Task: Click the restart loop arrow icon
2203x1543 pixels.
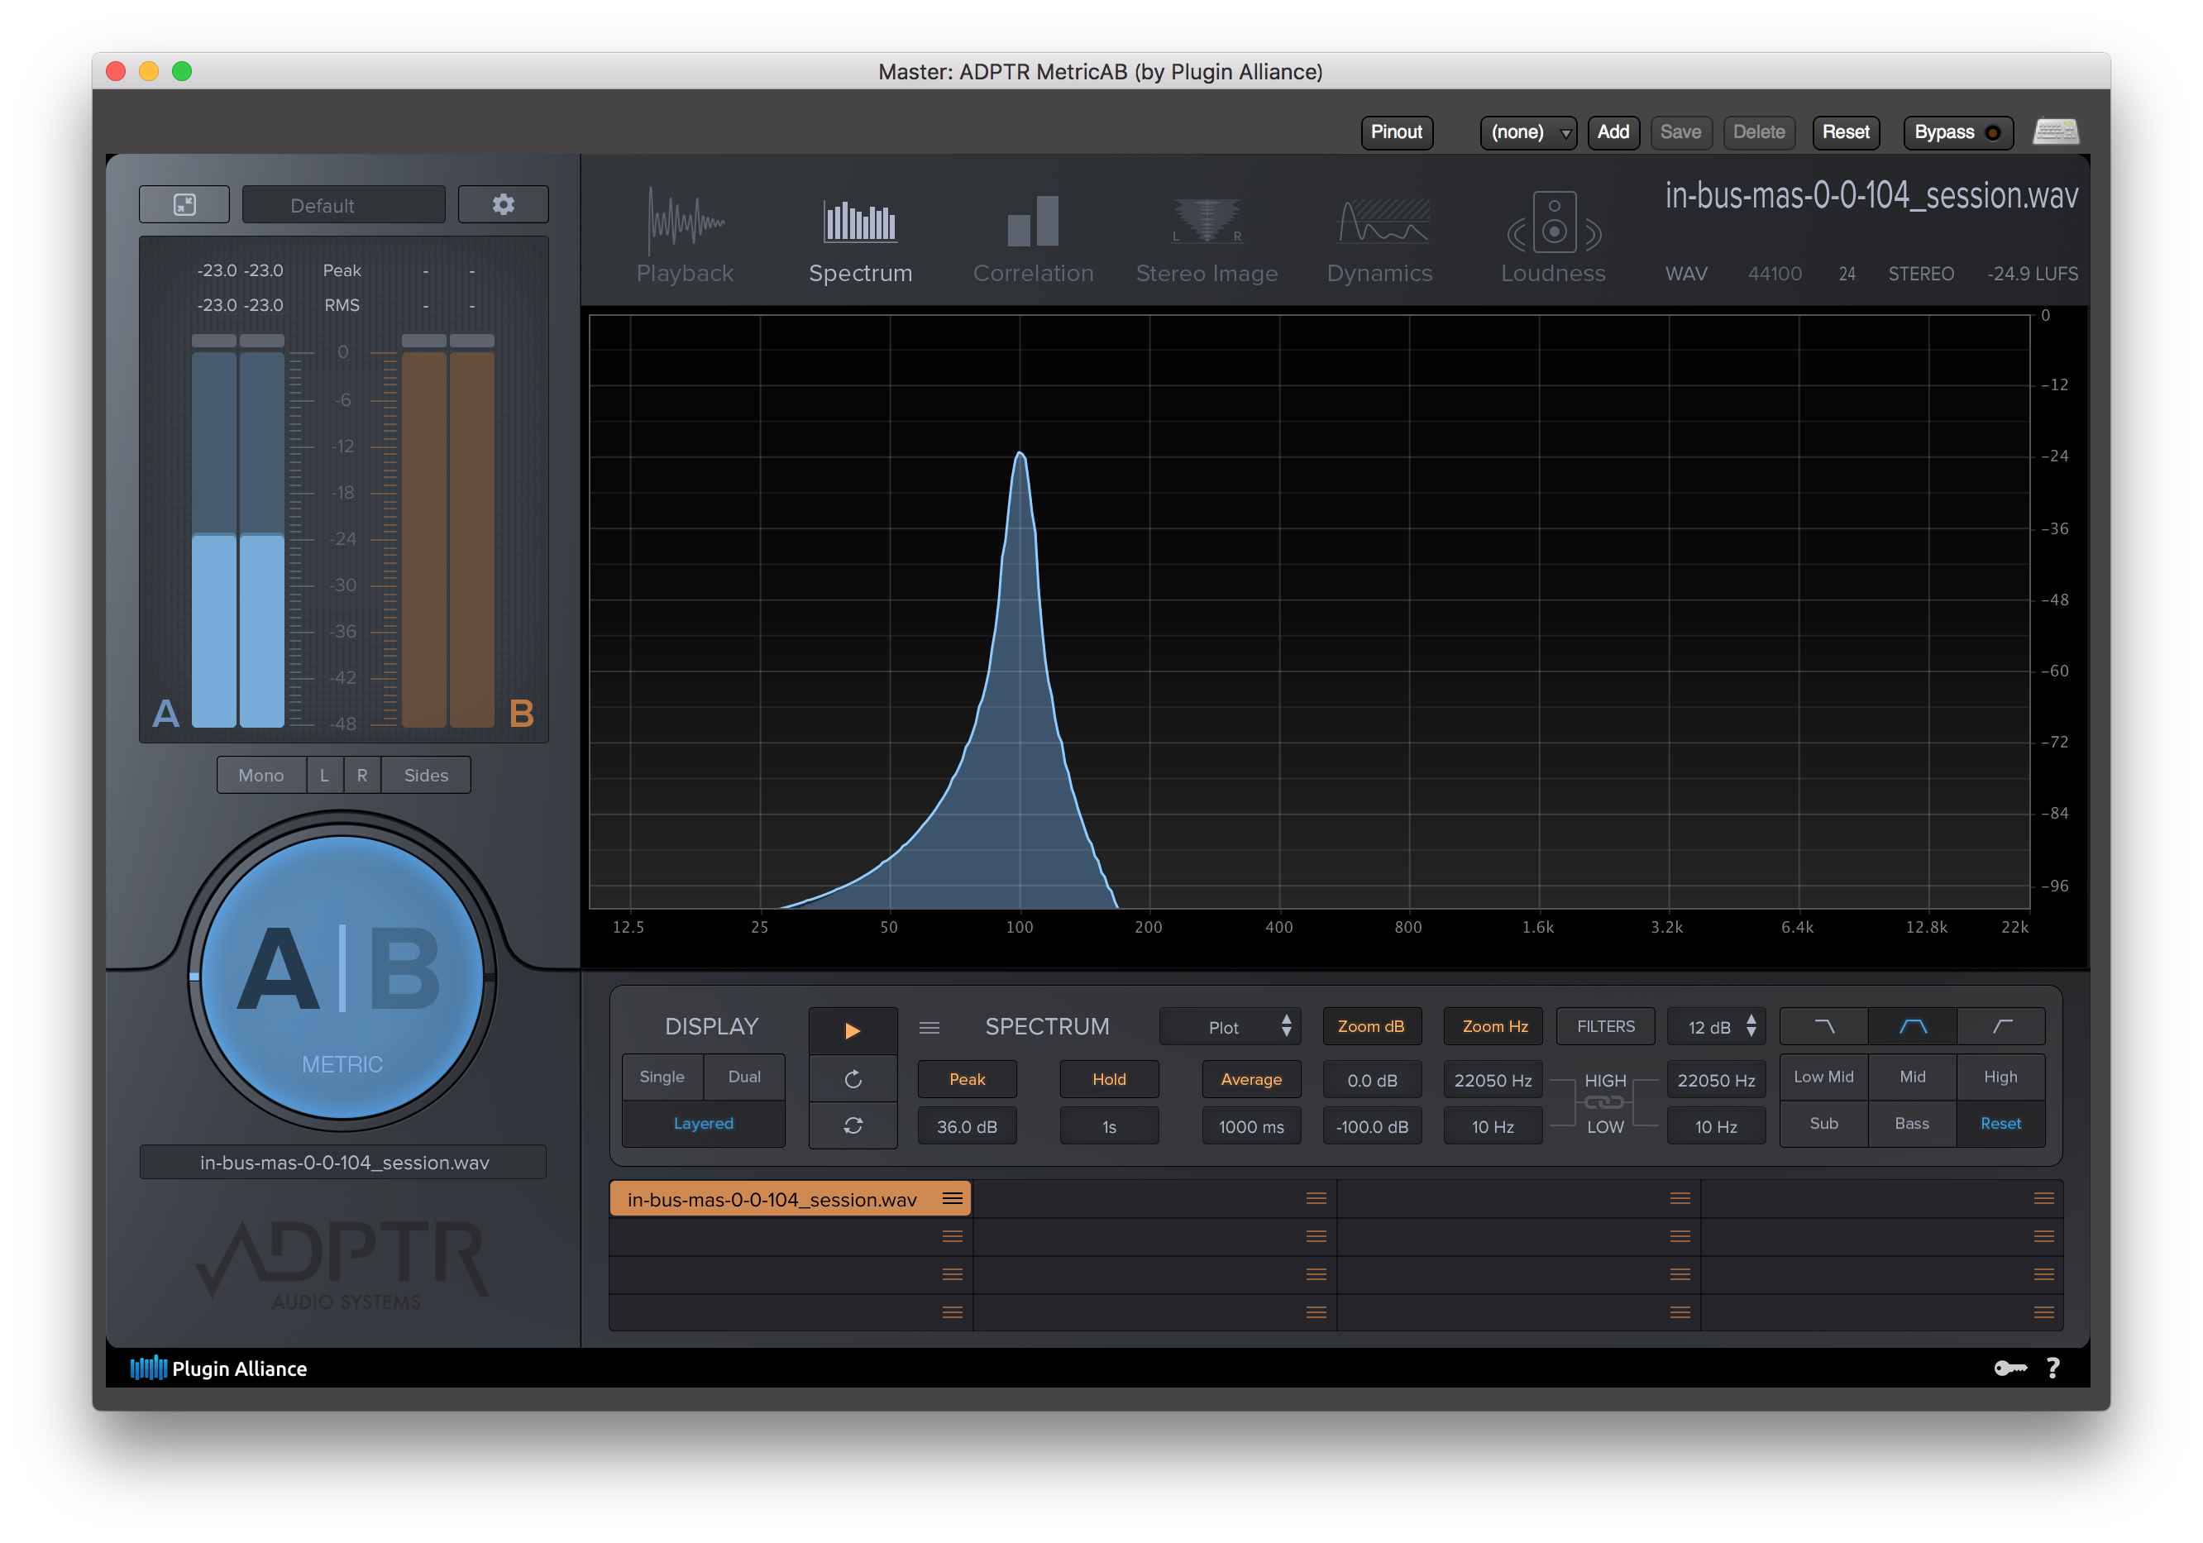Action: click(x=852, y=1080)
